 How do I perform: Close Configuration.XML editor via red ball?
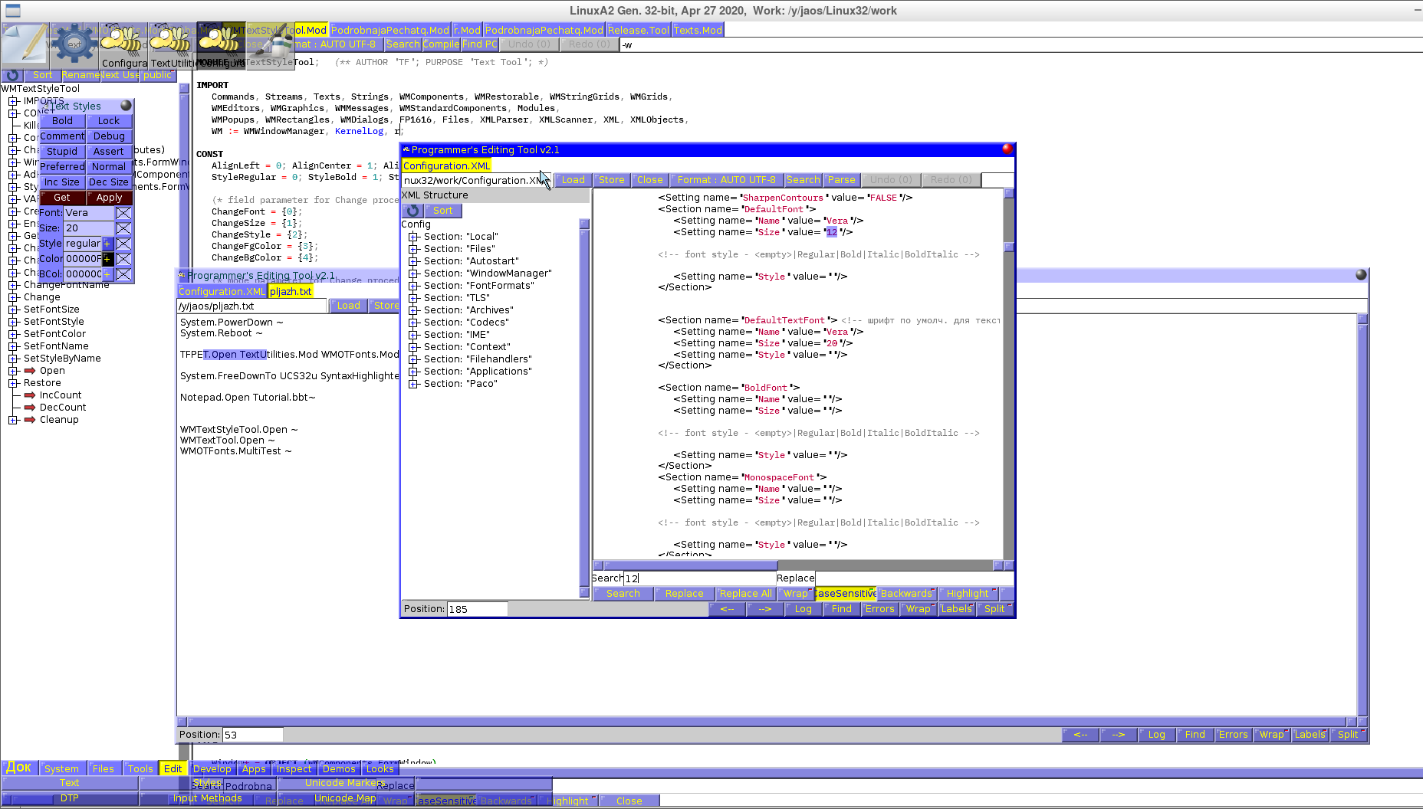coord(1007,149)
